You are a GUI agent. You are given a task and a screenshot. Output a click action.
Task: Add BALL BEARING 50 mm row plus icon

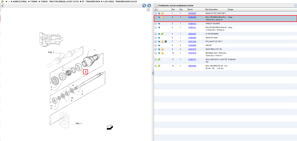tap(156, 66)
